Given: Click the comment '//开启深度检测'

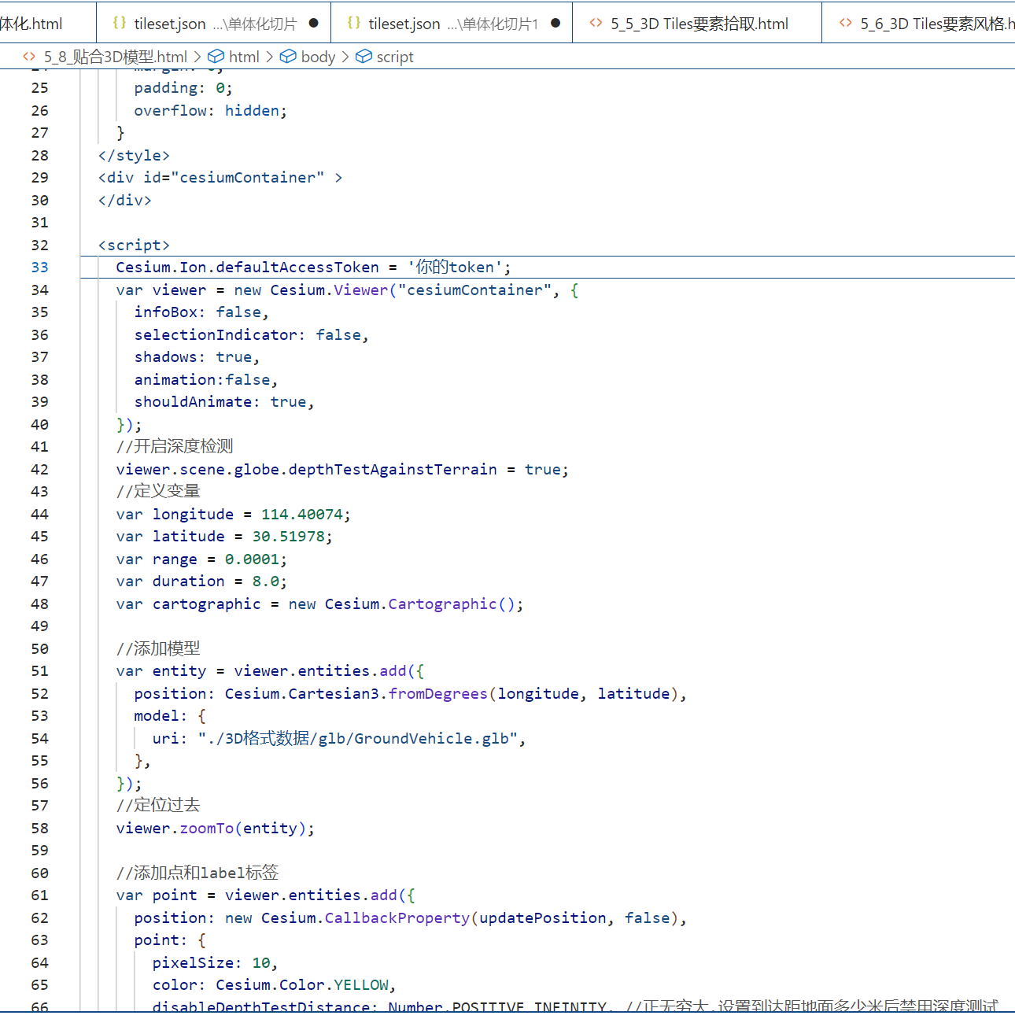Looking at the screenshot, I should coord(175,447).
